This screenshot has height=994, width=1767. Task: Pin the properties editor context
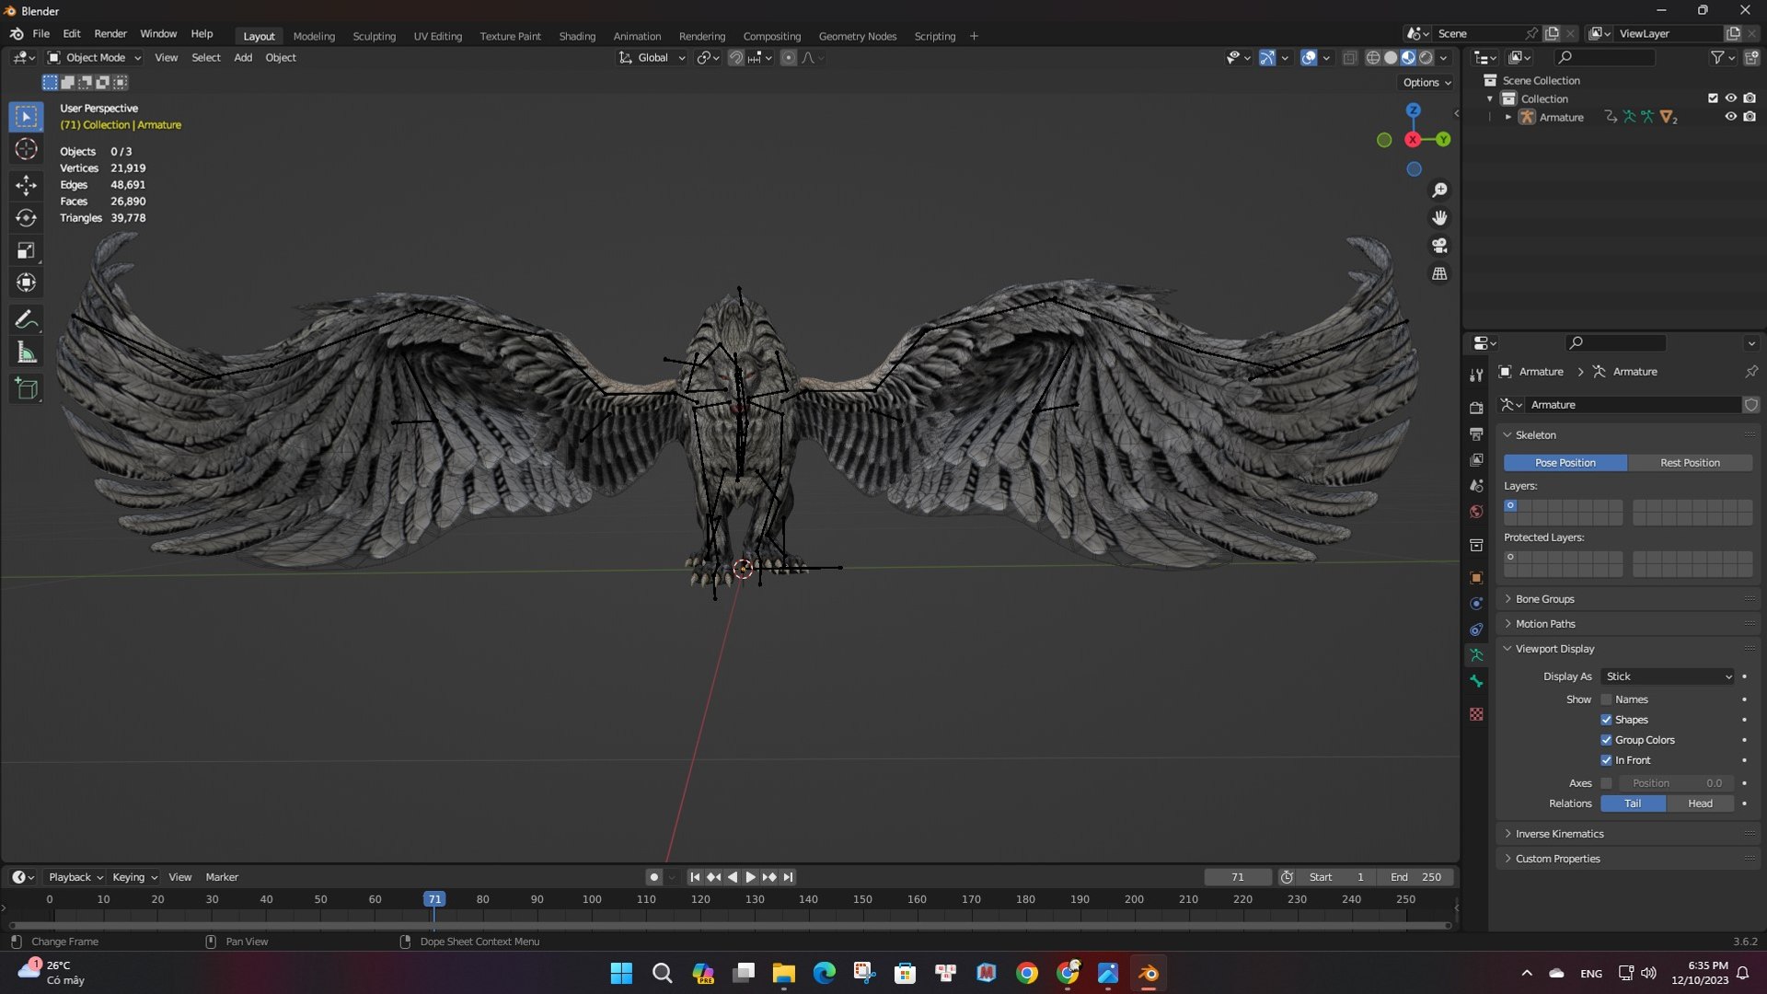1750,372
